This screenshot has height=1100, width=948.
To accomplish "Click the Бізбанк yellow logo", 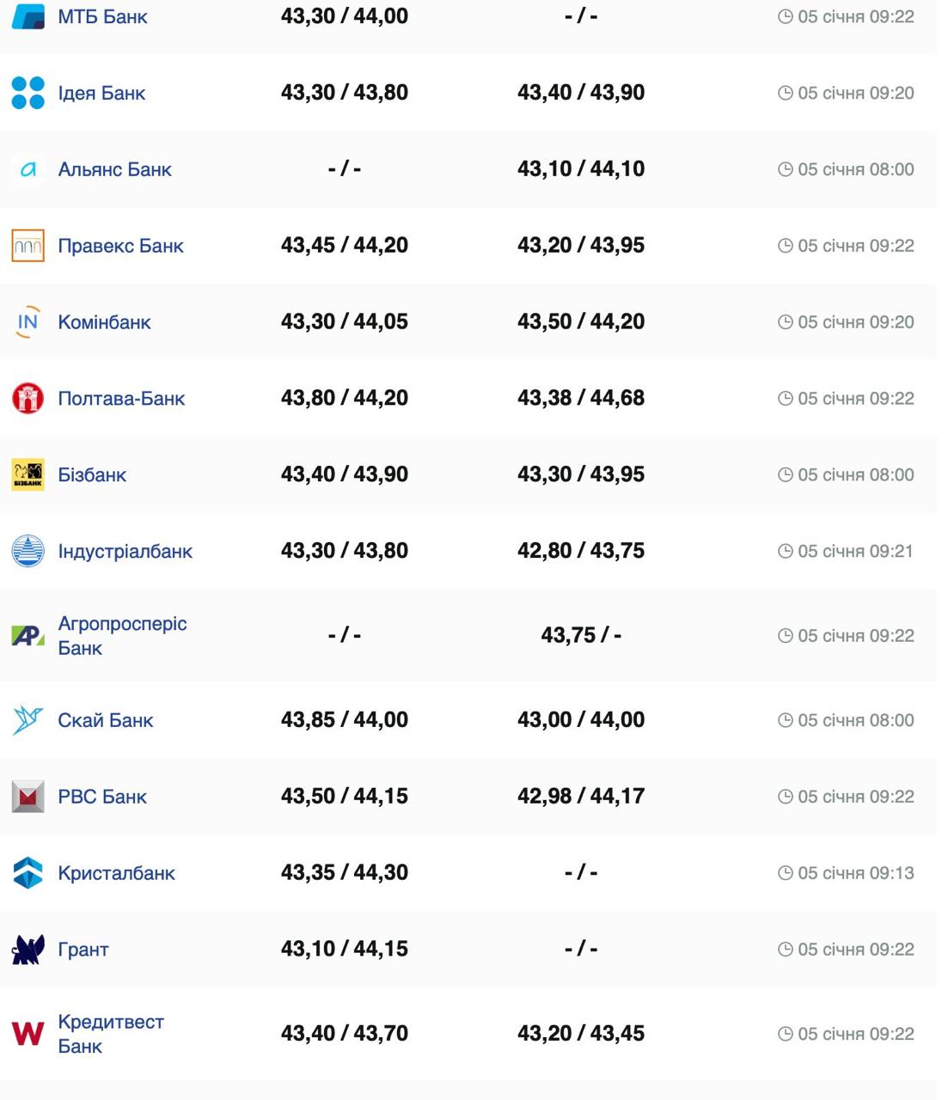I will click(x=28, y=475).
